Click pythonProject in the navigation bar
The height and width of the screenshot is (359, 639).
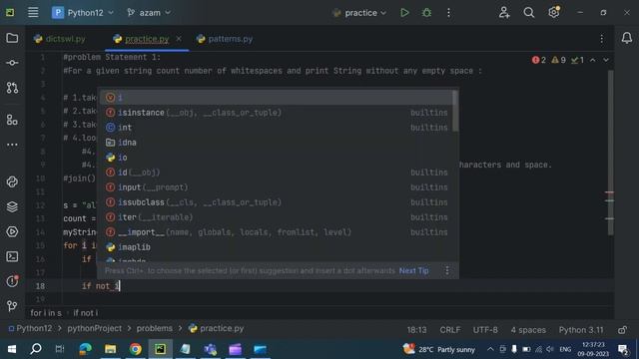click(x=95, y=328)
